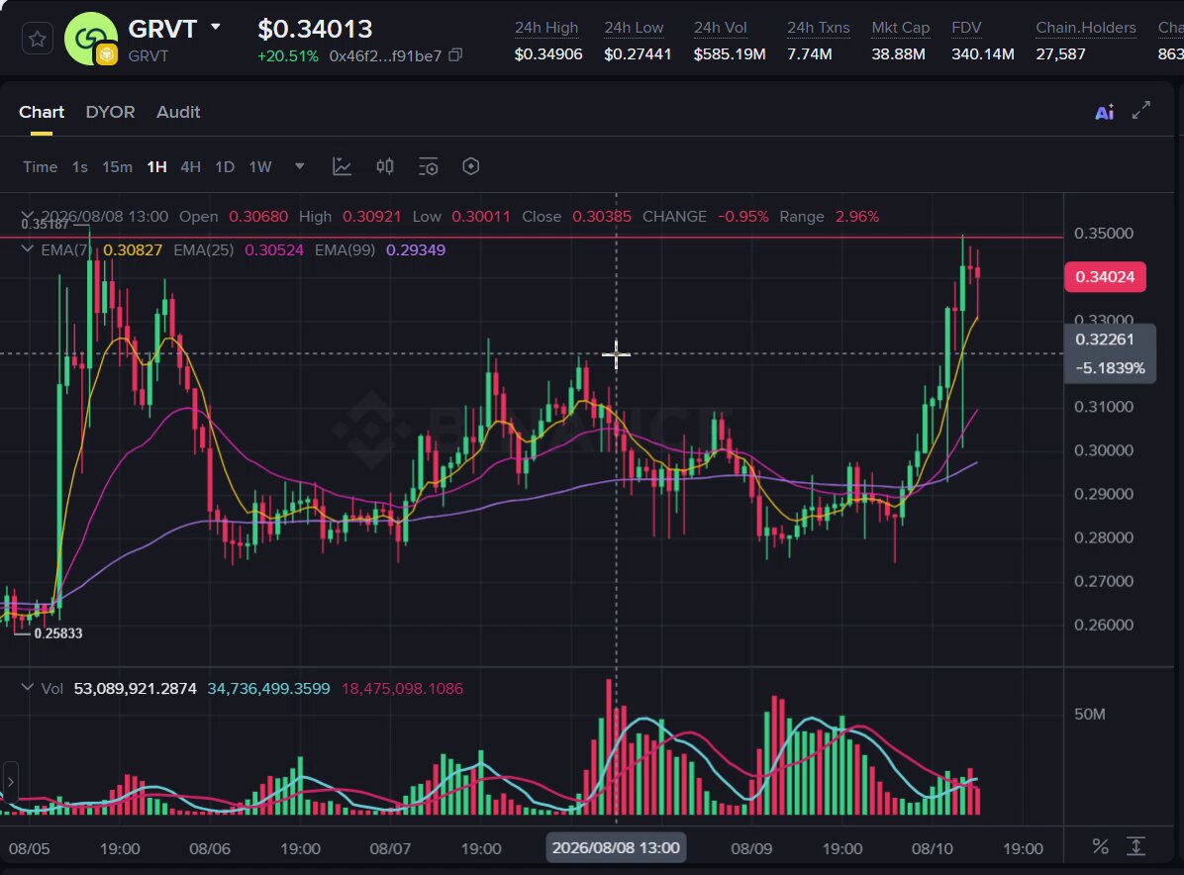The height and width of the screenshot is (875, 1184).
Task: Copy the contract address using the copy icon
Action: point(455,55)
